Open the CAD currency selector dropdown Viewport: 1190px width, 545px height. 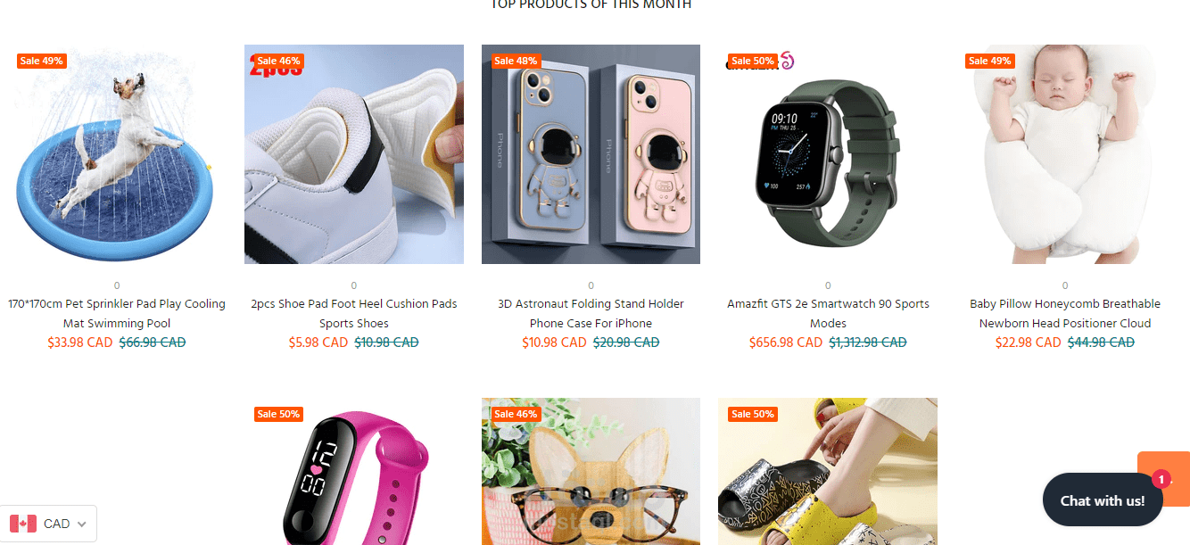pyautogui.click(x=48, y=524)
